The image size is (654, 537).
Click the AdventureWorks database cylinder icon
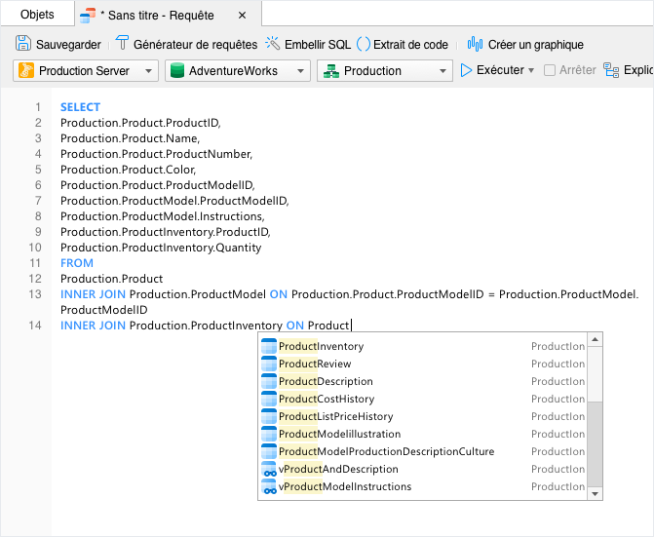(177, 70)
